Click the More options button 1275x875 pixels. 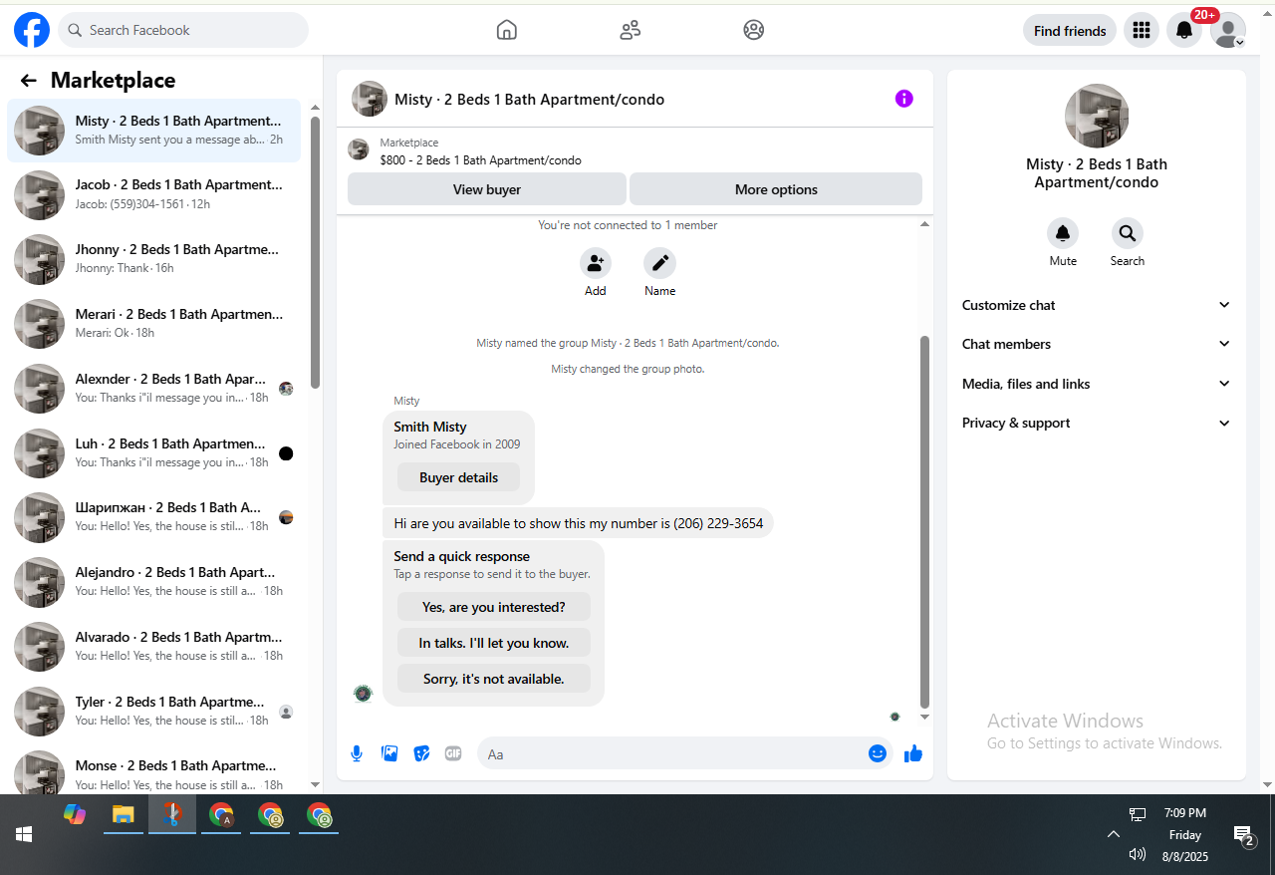776,189
